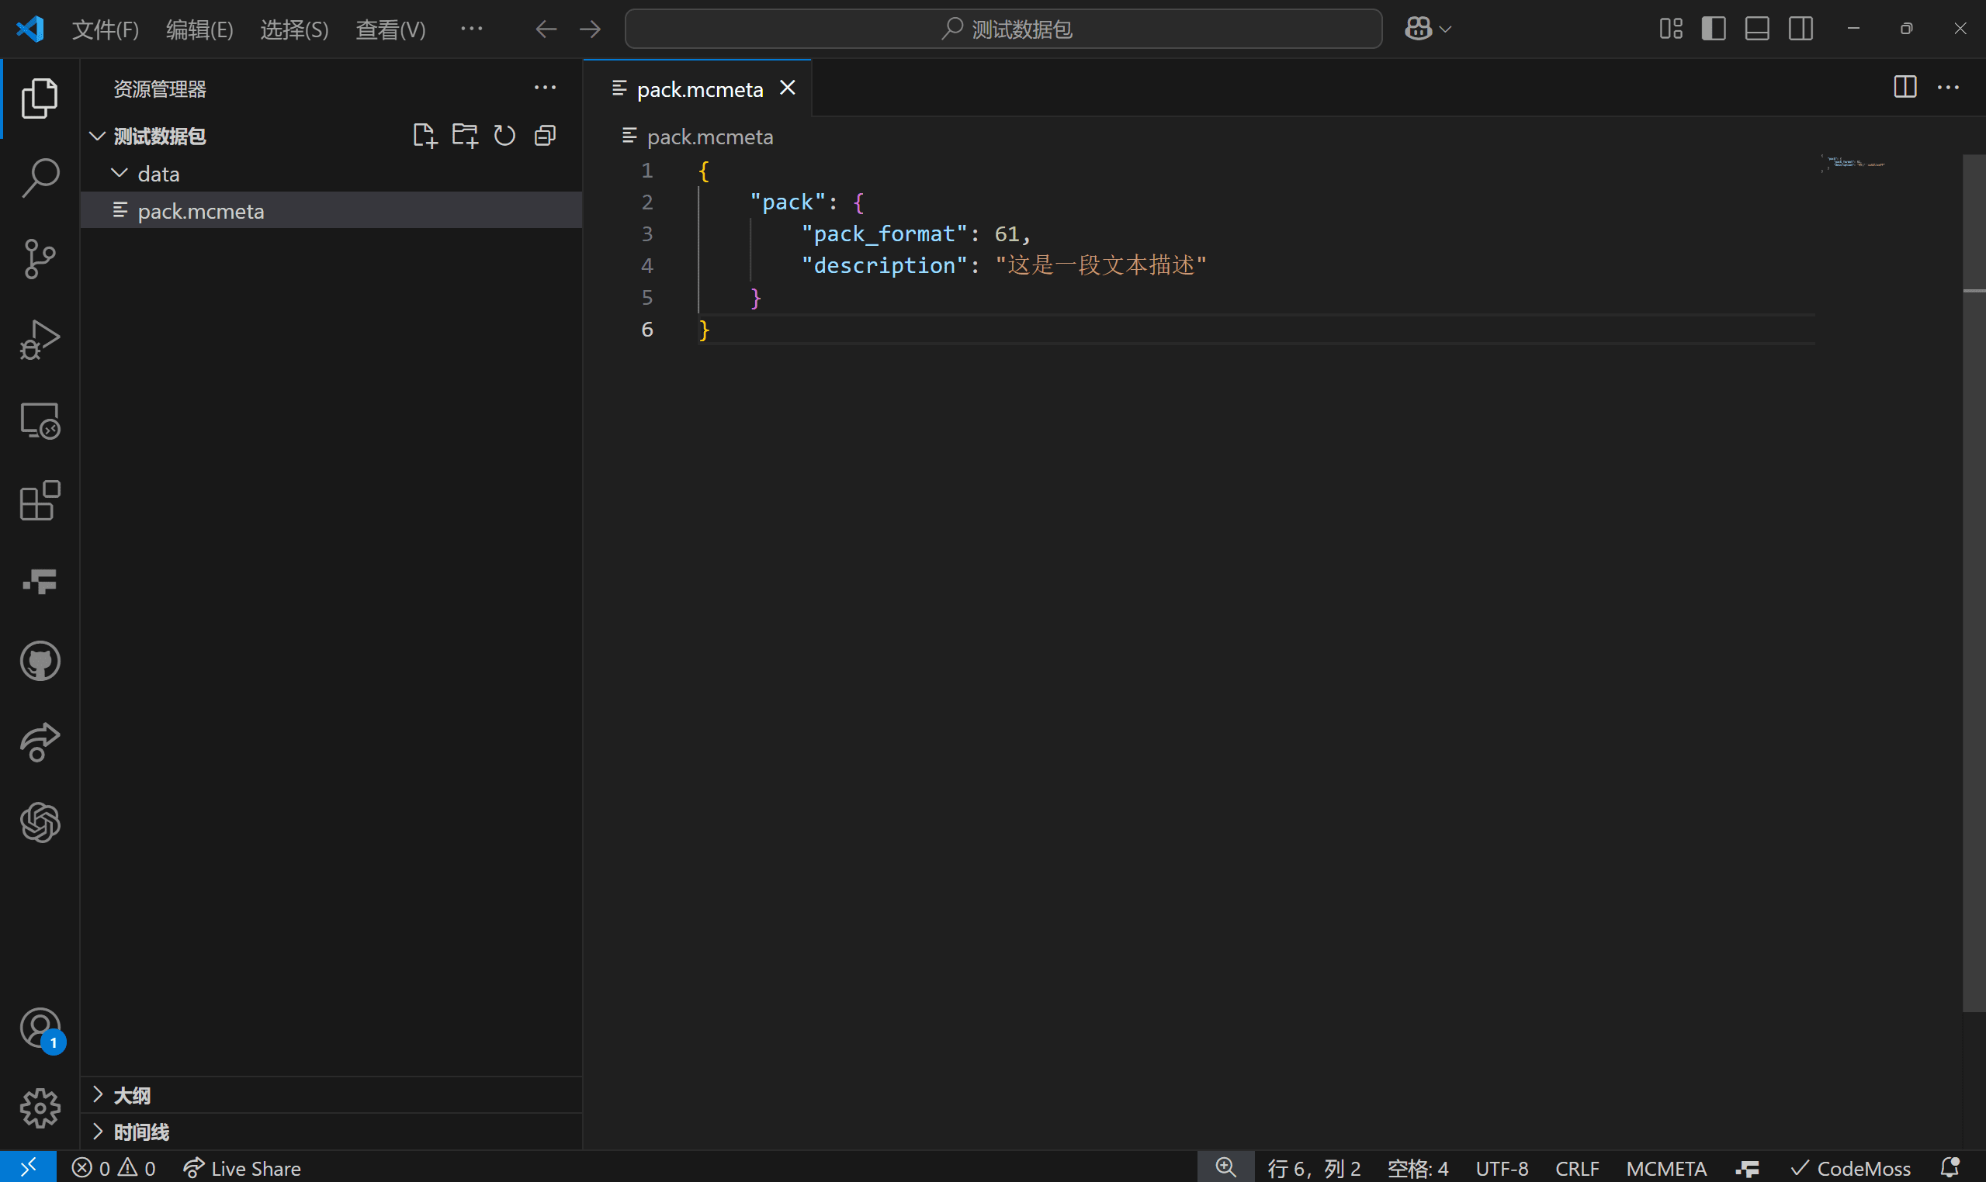Open errors and warnings problems panel
Image resolution: width=1986 pixels, height=1182 pixels.
point(114,1169)
